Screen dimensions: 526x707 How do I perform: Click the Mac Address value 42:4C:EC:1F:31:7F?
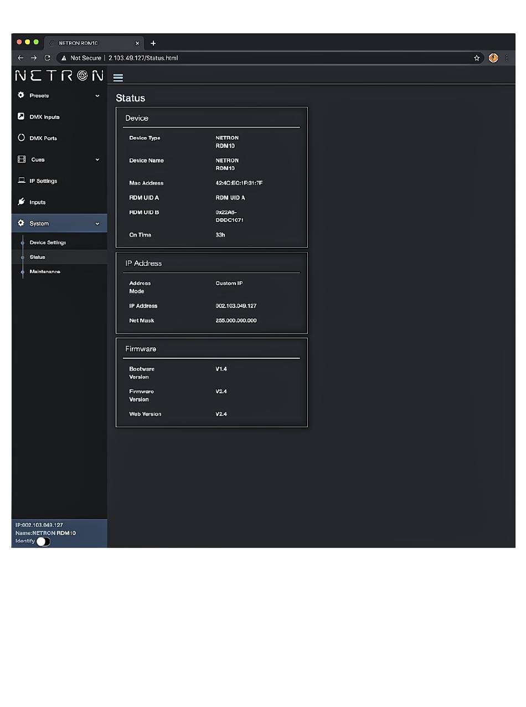click(x=239, y=183)
